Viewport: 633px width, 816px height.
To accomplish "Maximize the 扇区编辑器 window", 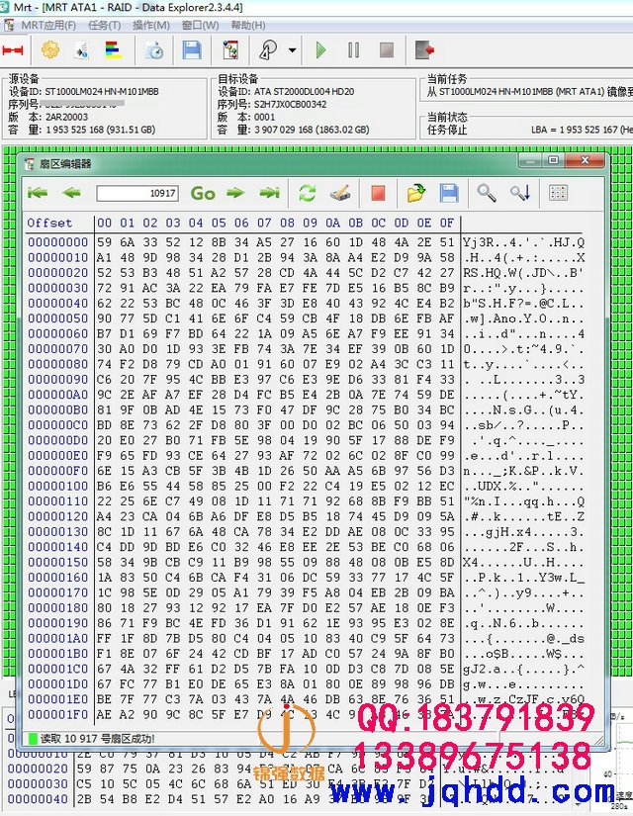I will coord(553,161).
